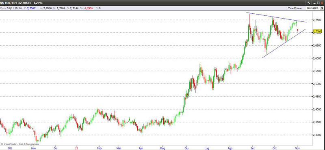This screenshot has width=325, height=150.
Task: Click the 2,3500 price axis label
Action: pos(317,123)
